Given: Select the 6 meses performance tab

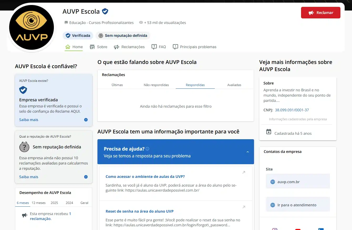Looking at the screenshot, I should 23,203.
